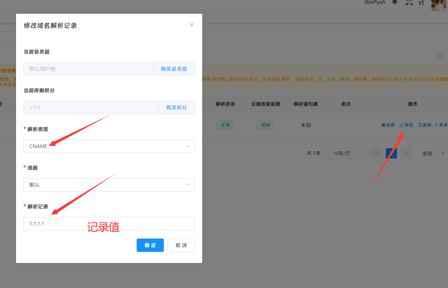Open the user avatar menu

[x=438, y=4]
